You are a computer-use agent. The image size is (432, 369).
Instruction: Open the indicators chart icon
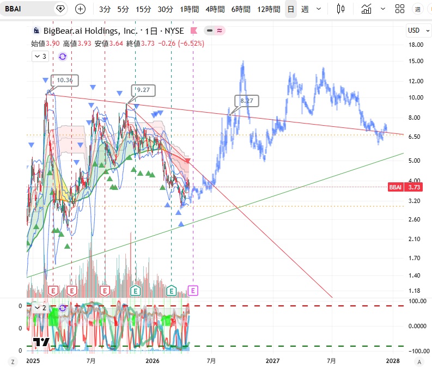366,9
